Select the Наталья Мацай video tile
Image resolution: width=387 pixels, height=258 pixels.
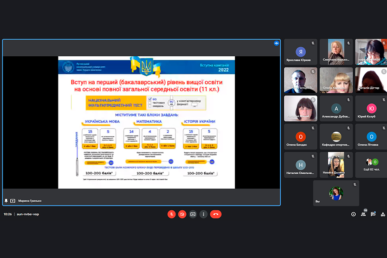click(301, 108)
